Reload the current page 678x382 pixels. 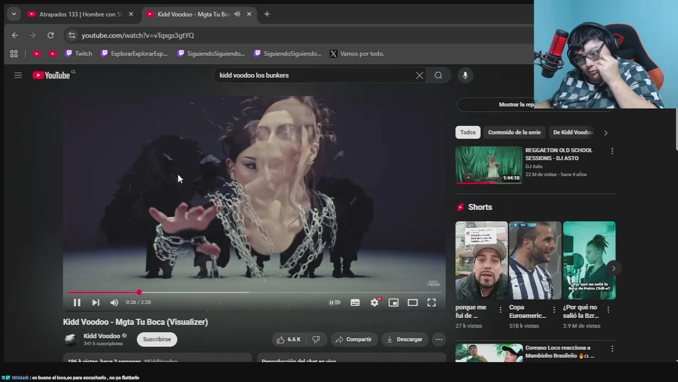pyautogui.click(x=50, y=36)
